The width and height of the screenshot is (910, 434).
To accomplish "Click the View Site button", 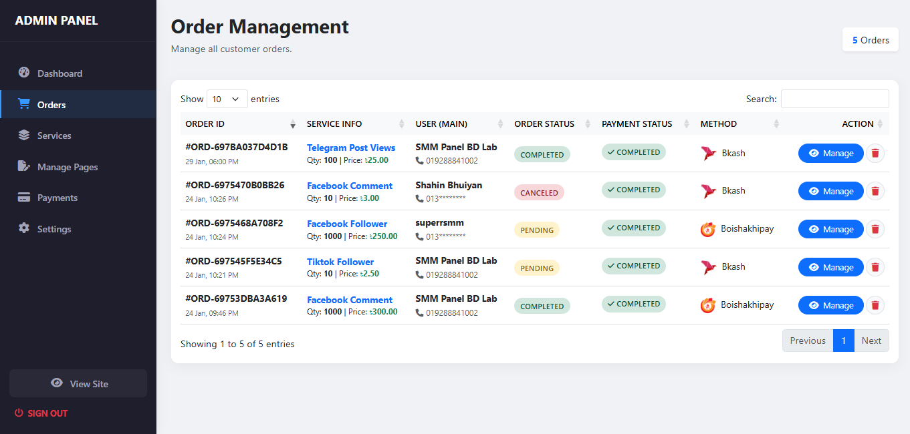I will tap(78, 384).
